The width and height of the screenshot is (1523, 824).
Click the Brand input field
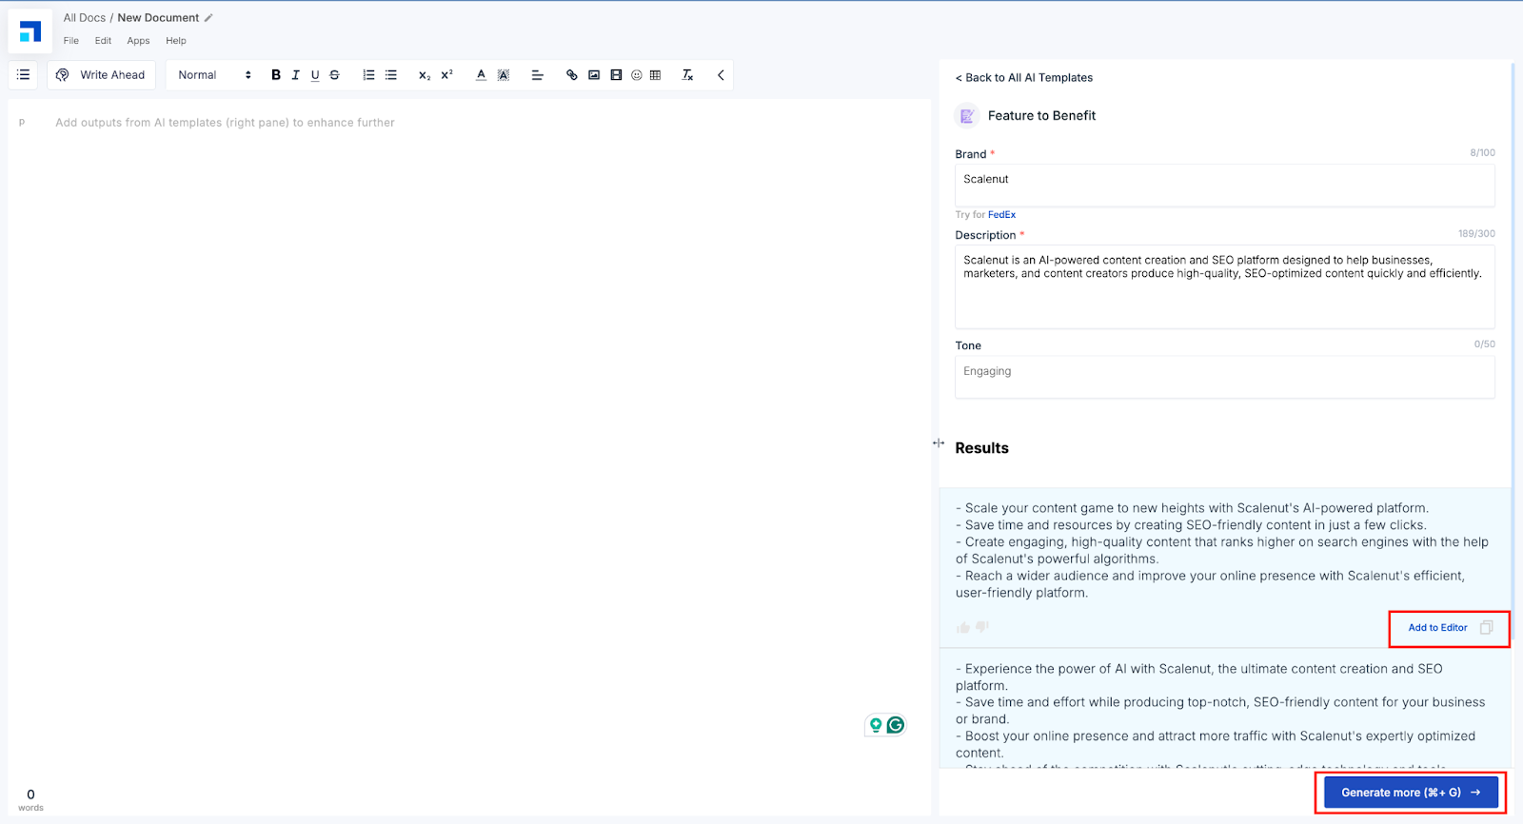point(1224,185)
